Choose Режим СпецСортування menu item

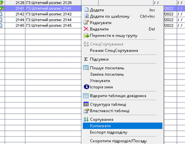coord(114,50)
